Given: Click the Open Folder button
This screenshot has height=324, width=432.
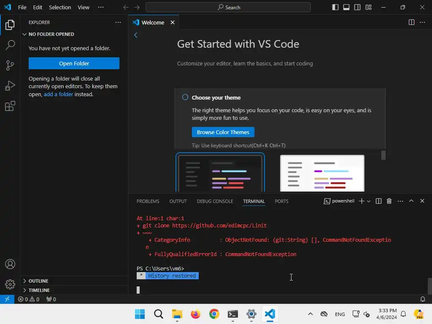Looking at the screenshot, I should tap(74, 63).
